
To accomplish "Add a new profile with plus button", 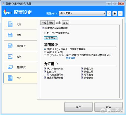I will coord(115,13).
